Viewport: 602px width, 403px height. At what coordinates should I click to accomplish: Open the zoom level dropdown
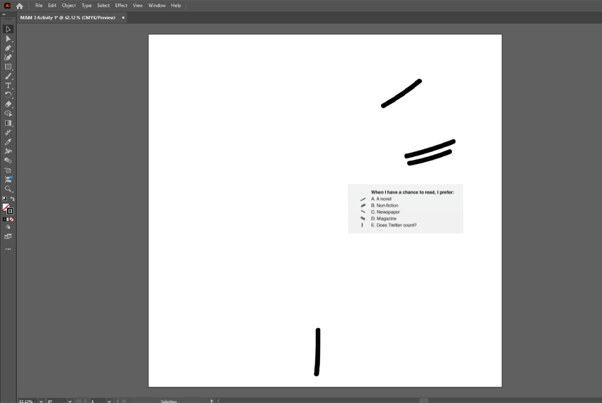click(41, 401)
